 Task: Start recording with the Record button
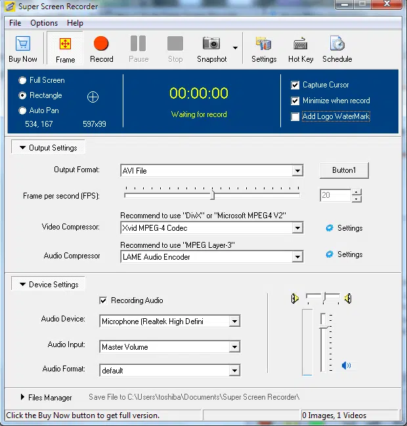coord(101,45)
